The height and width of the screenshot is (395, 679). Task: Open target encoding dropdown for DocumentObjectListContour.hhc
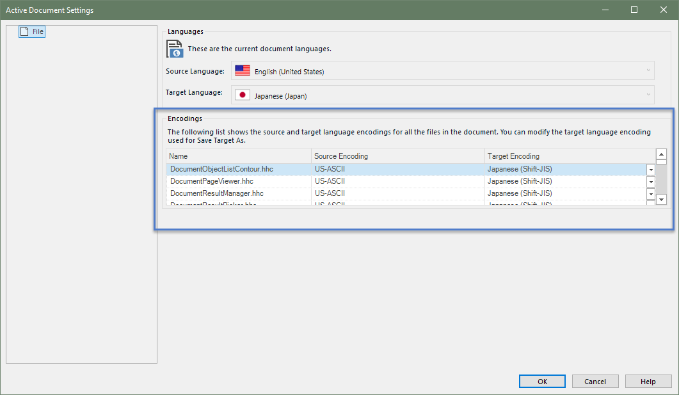click(650, 170)
